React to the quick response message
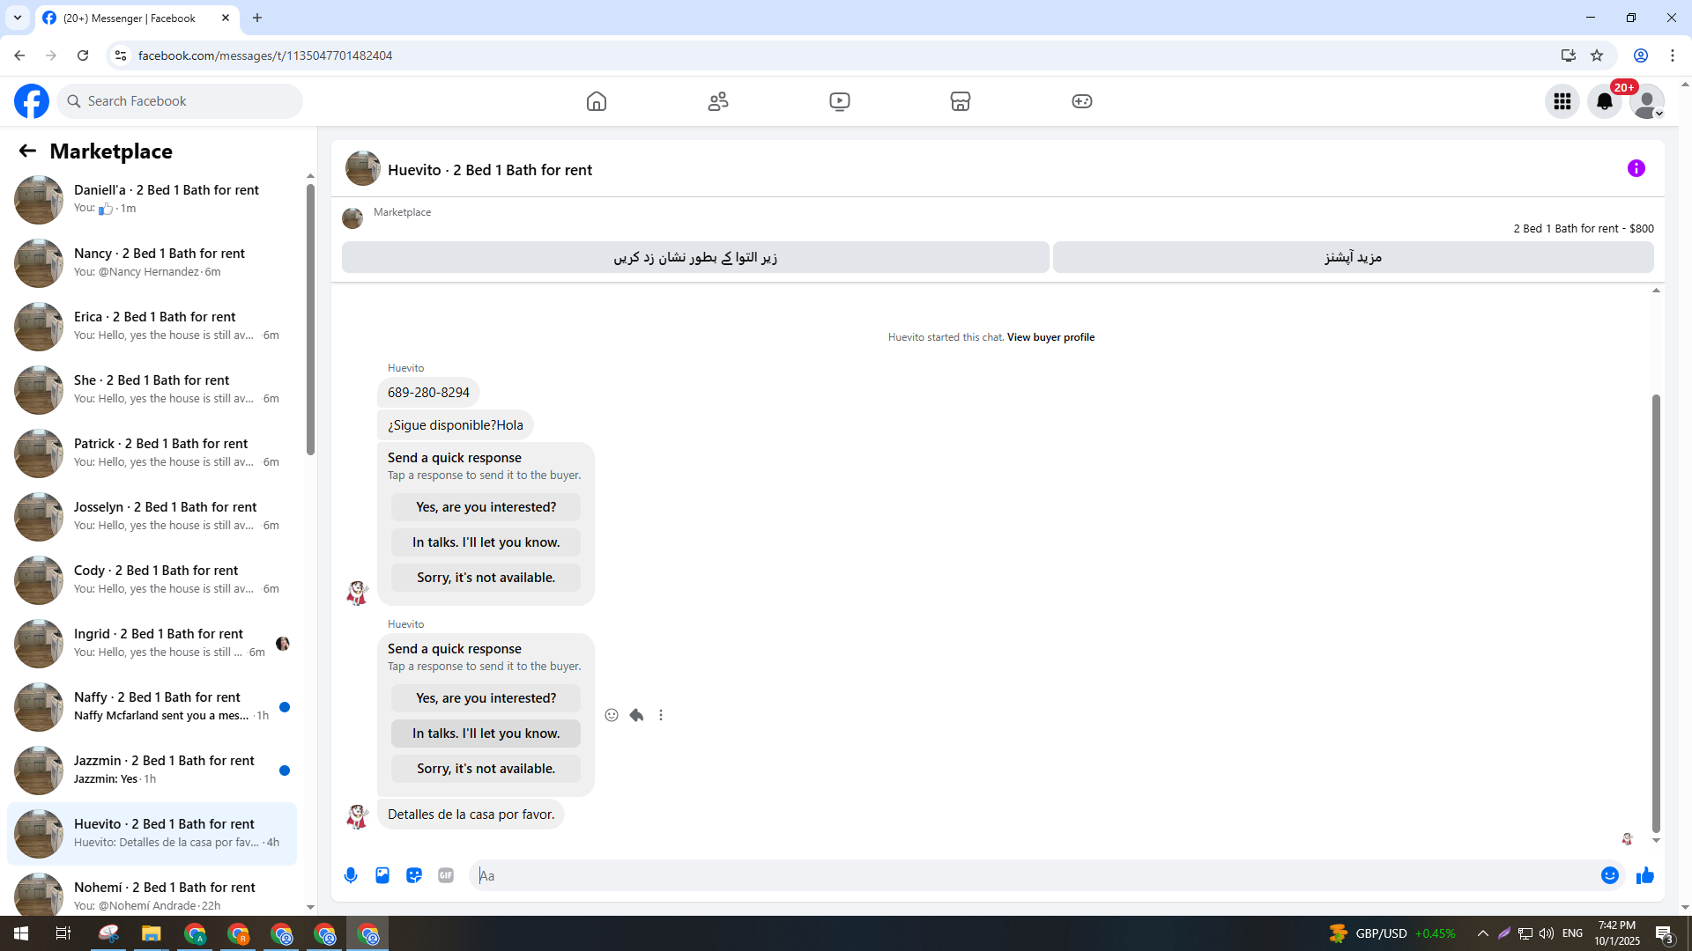 (x=612, y=715)
